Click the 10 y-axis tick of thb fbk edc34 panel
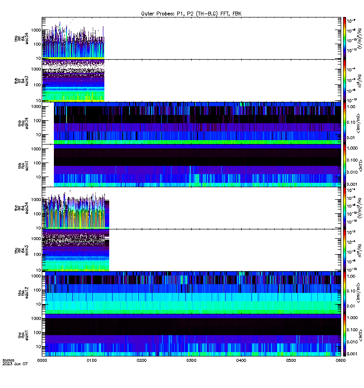Image resolution: width=364 pixels, height=388 pixels. coord(38,135)
